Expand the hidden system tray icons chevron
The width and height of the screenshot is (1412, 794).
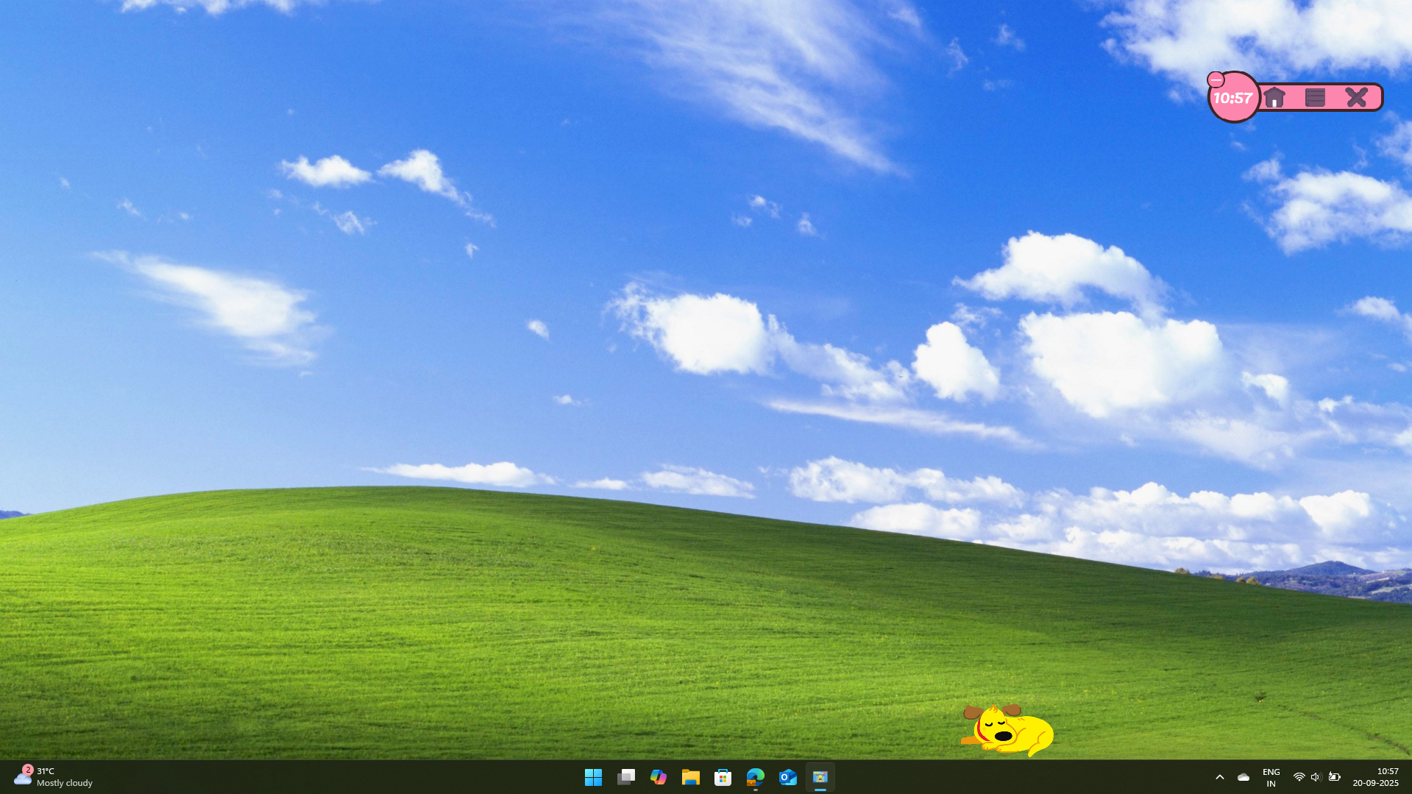pos(1220,777)
